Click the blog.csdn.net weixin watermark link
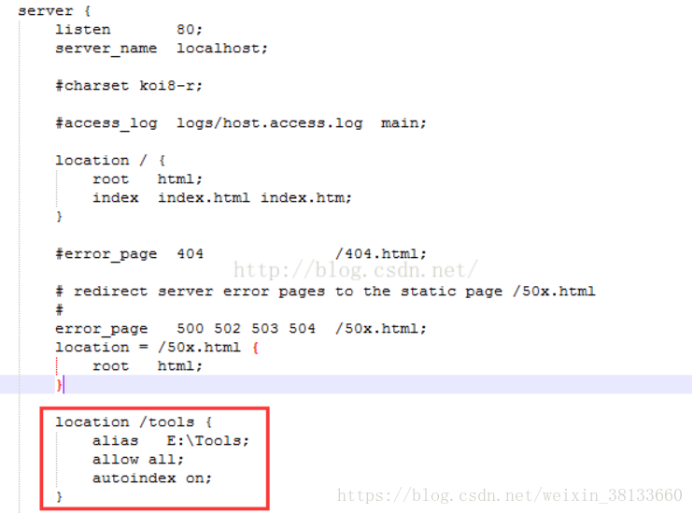Screen dimensions: 693x514 (510, 495)
